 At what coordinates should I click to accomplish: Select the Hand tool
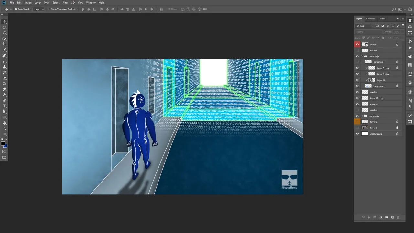tap(4, 123)
